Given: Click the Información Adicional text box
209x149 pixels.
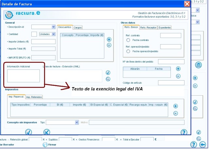Looking at the screenshot, I should tap(24, 76).
